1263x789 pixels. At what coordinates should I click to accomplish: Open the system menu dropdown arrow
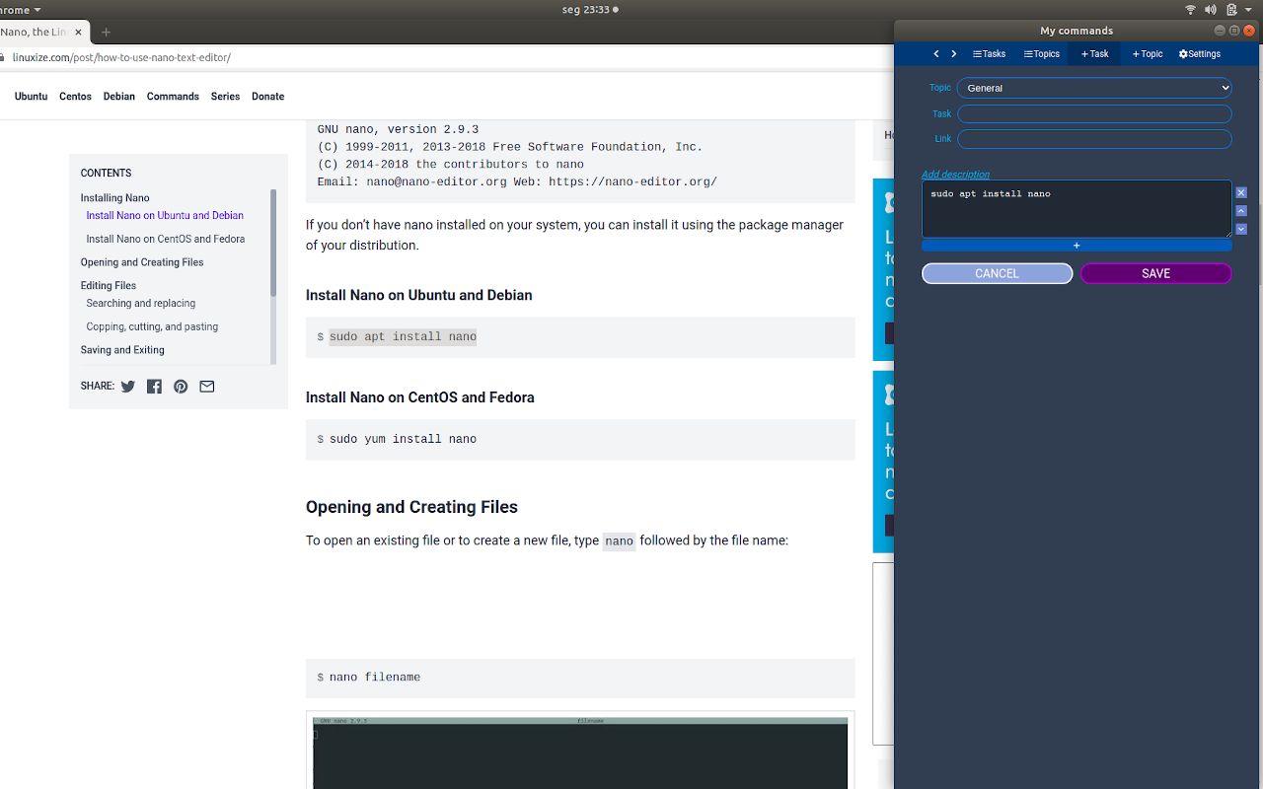coord(1248,10)
